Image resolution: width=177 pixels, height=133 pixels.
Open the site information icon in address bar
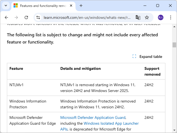click(x=38, y=17)
